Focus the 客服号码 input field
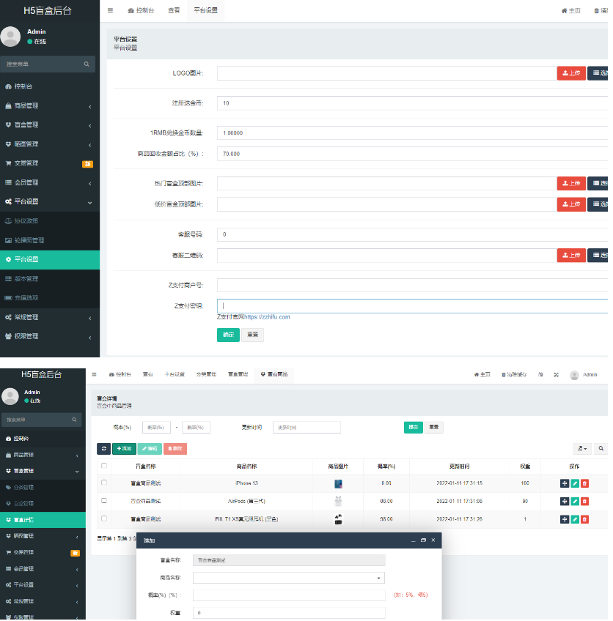The width and height of the screenshot is (613, 621). [x=412, y=234]
